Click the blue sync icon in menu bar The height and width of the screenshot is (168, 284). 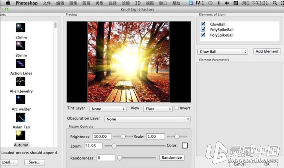point(191,3)
